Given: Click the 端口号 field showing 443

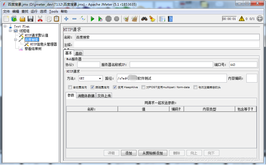Looking at the screenshot, I should [243, 65].
